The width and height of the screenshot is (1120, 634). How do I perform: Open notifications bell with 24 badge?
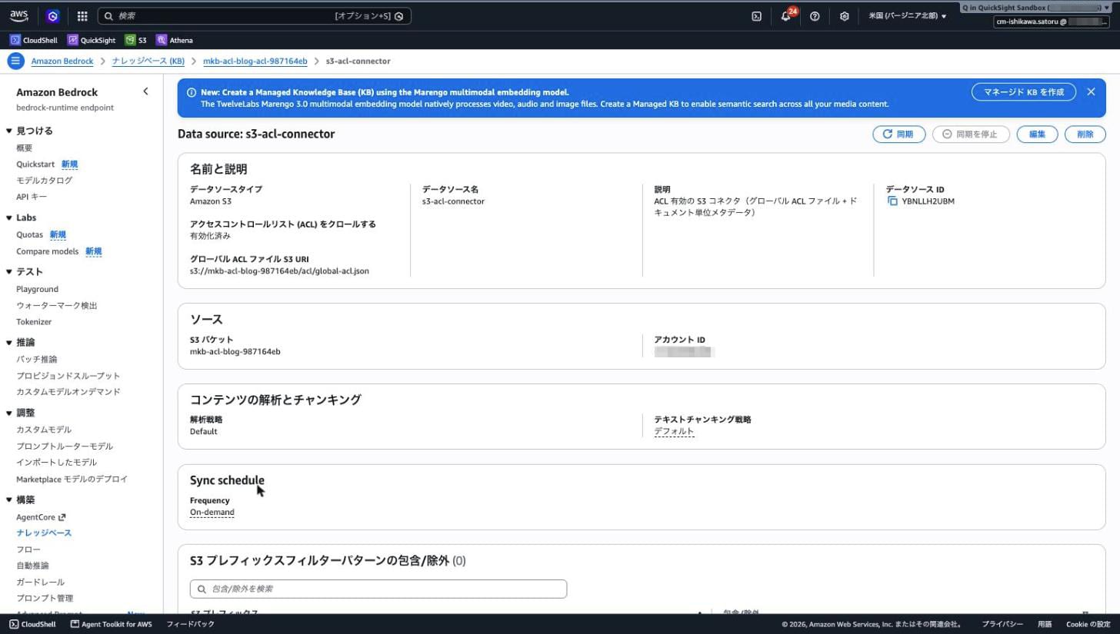[x=786, y=15]
